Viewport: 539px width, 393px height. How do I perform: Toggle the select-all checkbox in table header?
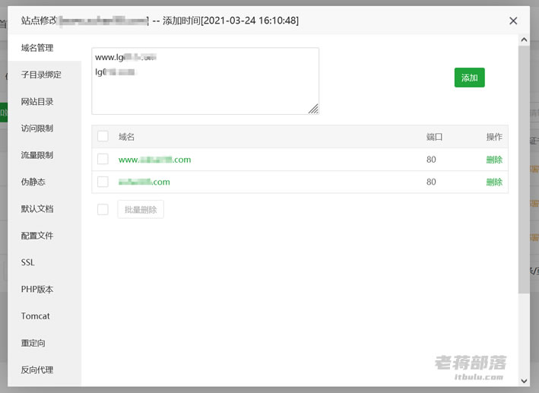point(103,137)
